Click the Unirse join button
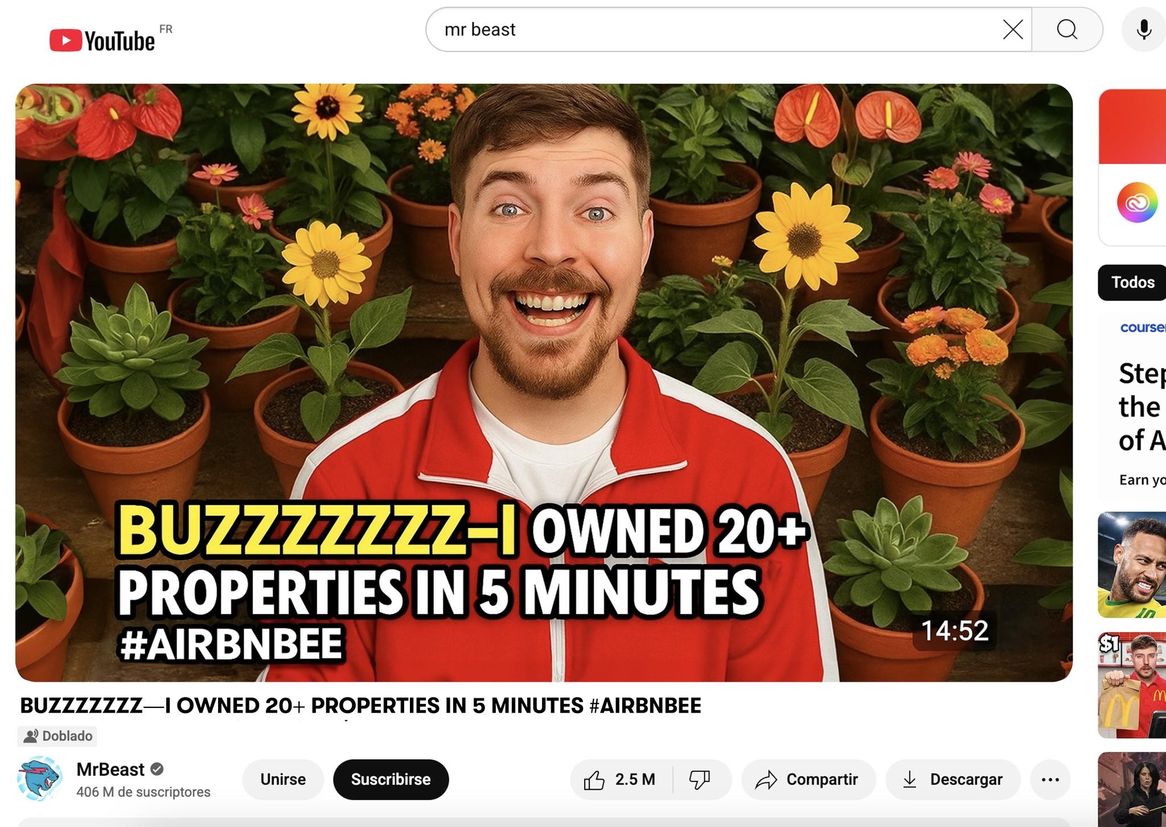The width and height of the screenshot is (1166, 827). click(282, 779)
